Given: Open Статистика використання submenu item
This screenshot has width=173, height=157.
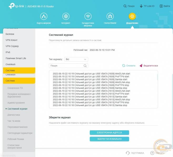Looking at the screenshot, I should (14, 147).
